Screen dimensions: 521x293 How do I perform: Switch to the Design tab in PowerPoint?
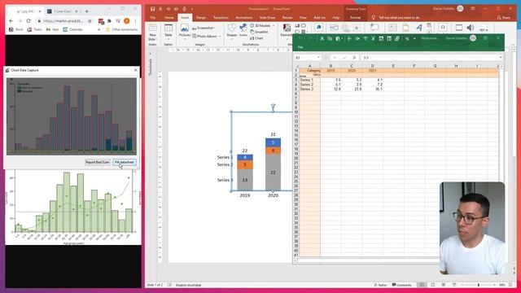[x=201, y=17]
